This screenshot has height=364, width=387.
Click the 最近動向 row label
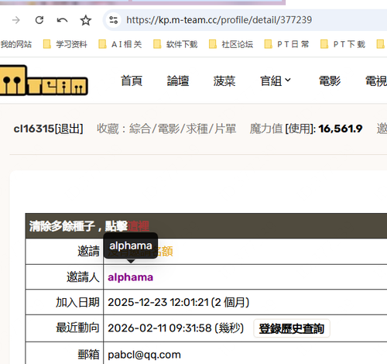click(x=77, y=328)
